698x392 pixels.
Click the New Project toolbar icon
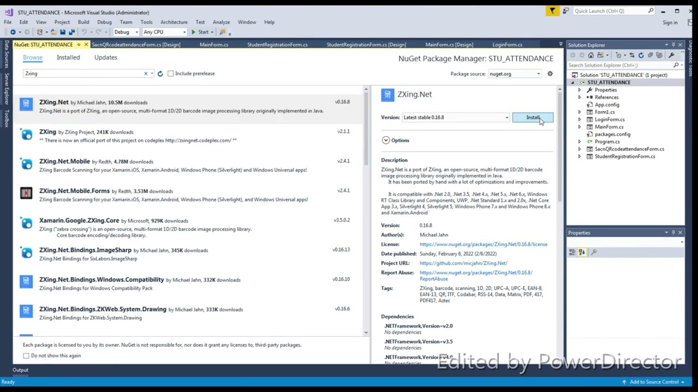(x=40, y=32)
